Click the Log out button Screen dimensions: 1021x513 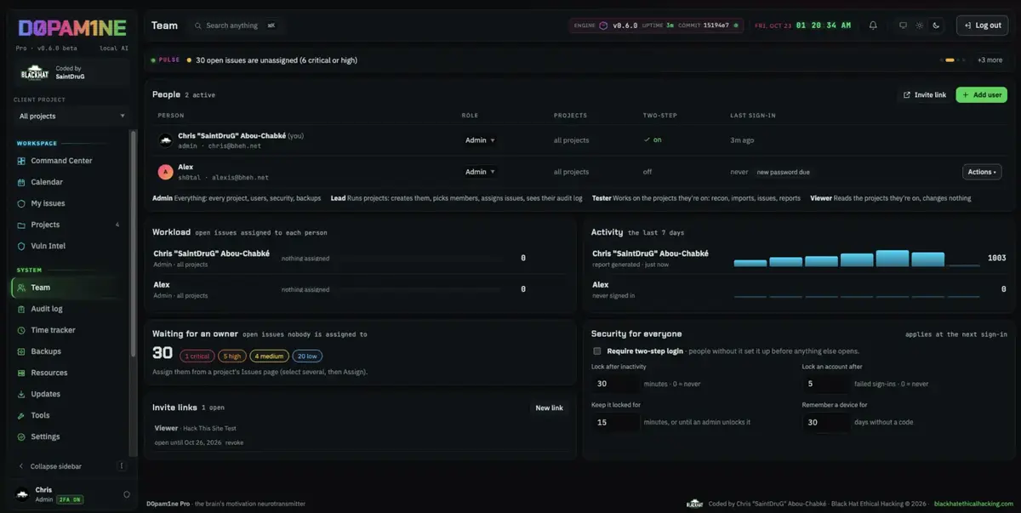(x=982, y=26)
